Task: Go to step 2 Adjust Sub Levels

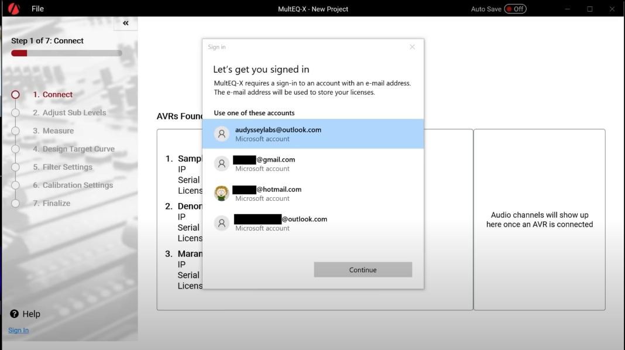Action: 69,113
